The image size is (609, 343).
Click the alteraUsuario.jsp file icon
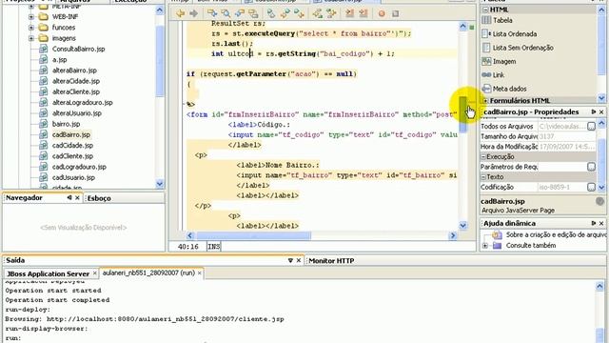44,113
